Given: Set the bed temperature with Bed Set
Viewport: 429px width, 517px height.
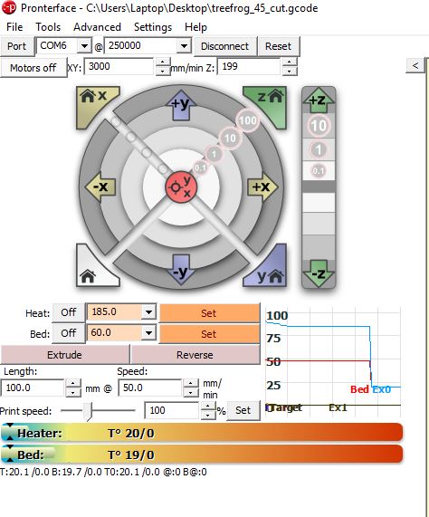Looking at the screenshot, I should 209,334.
